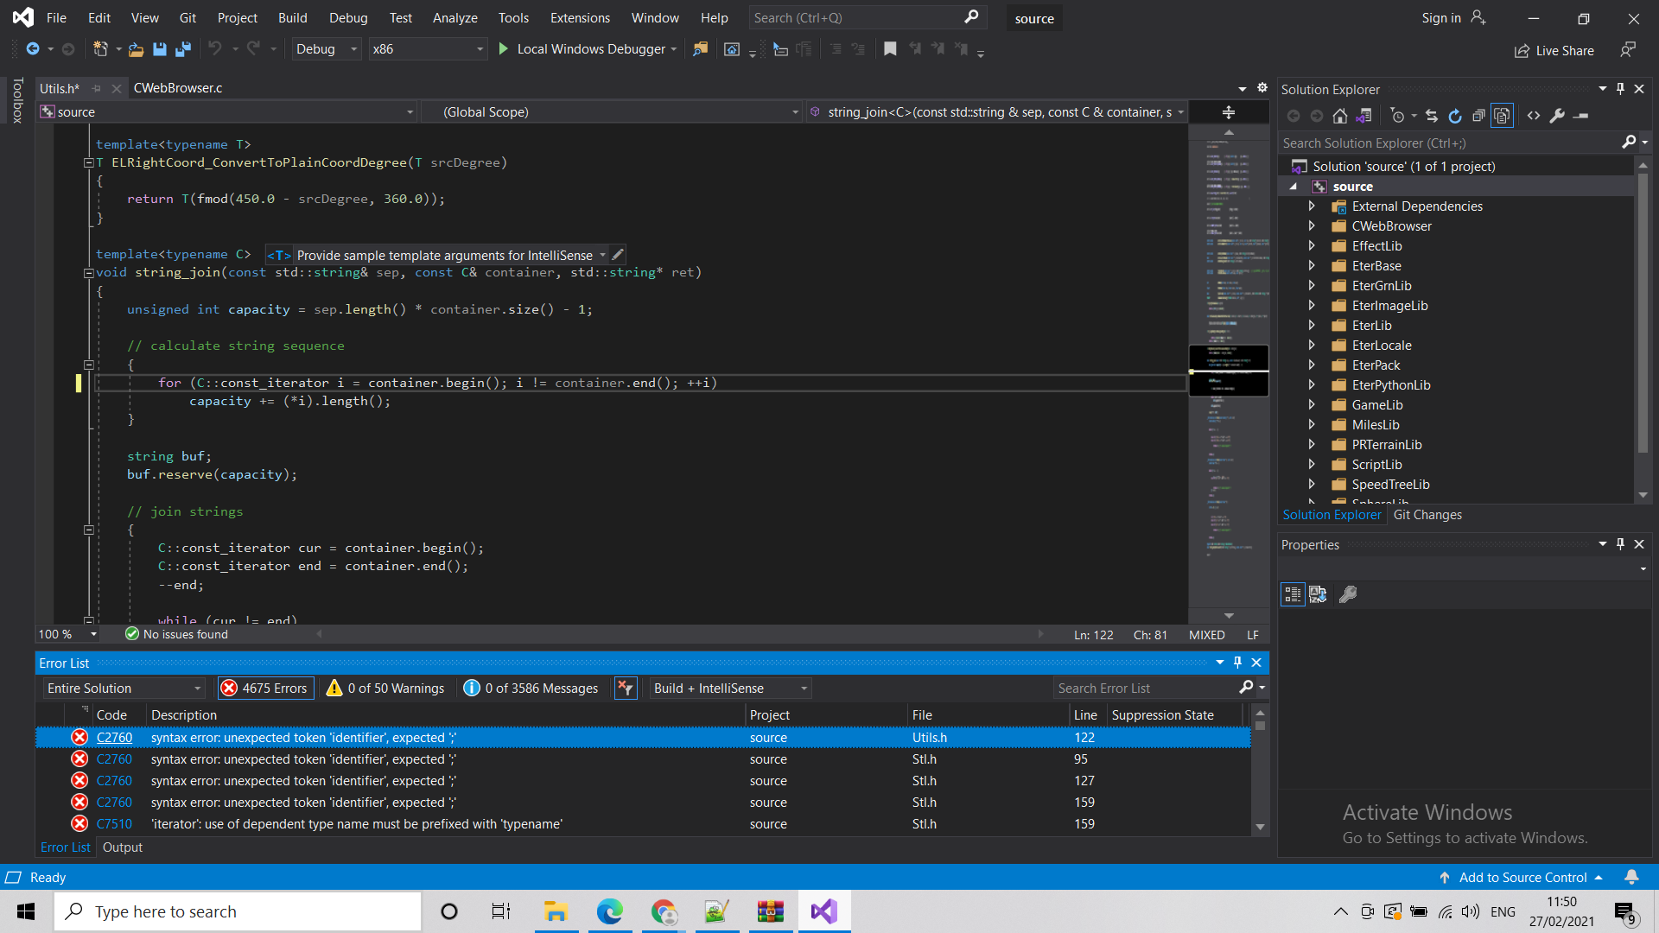
Task: Toggle bookmark with the toolbar bookmark icon
Action: point(890,49)
